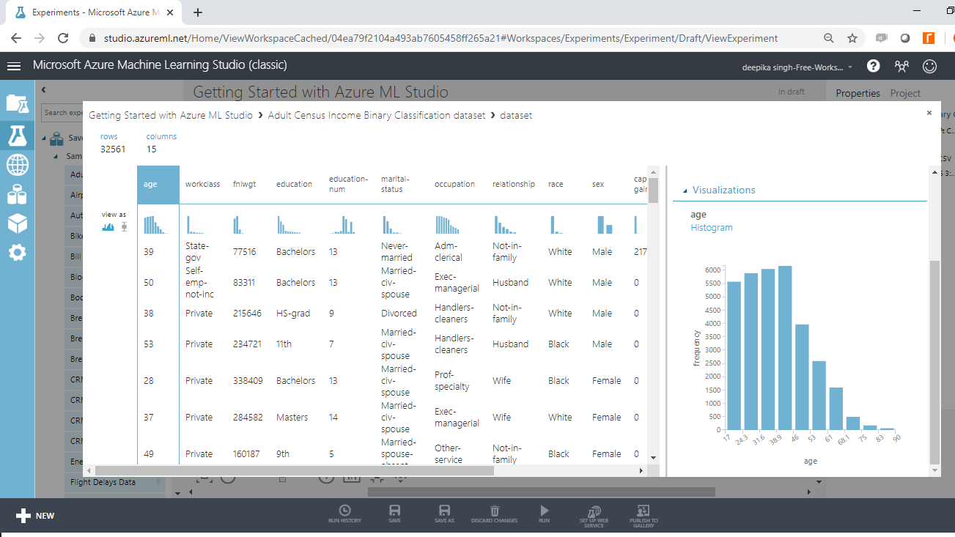Collapse the Saved Datasets tree node

coord(44,138)
